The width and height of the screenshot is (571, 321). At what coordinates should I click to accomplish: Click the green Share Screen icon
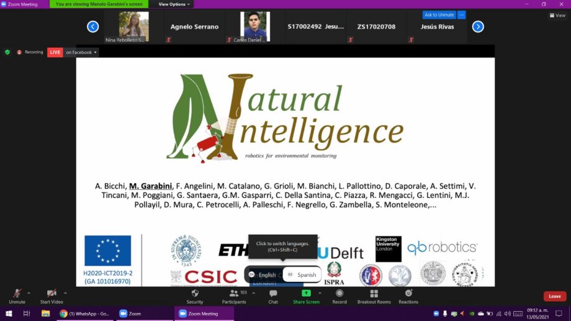306,293
